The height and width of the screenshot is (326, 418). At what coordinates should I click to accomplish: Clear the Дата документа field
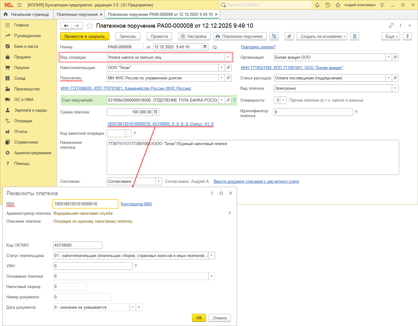click(x=139, y=307)
